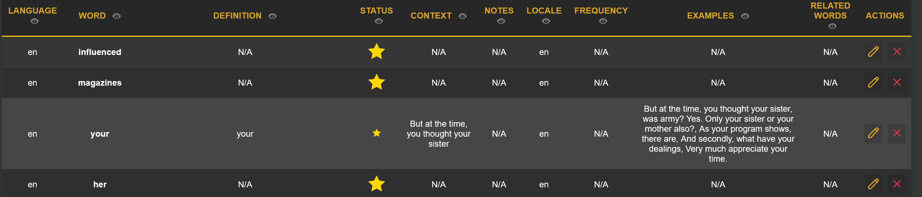Hide the Related Words column
Screen dimensions: 922x197
tap(832, 26)
